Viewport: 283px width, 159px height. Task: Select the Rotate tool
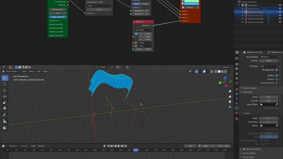pos(5,96)
